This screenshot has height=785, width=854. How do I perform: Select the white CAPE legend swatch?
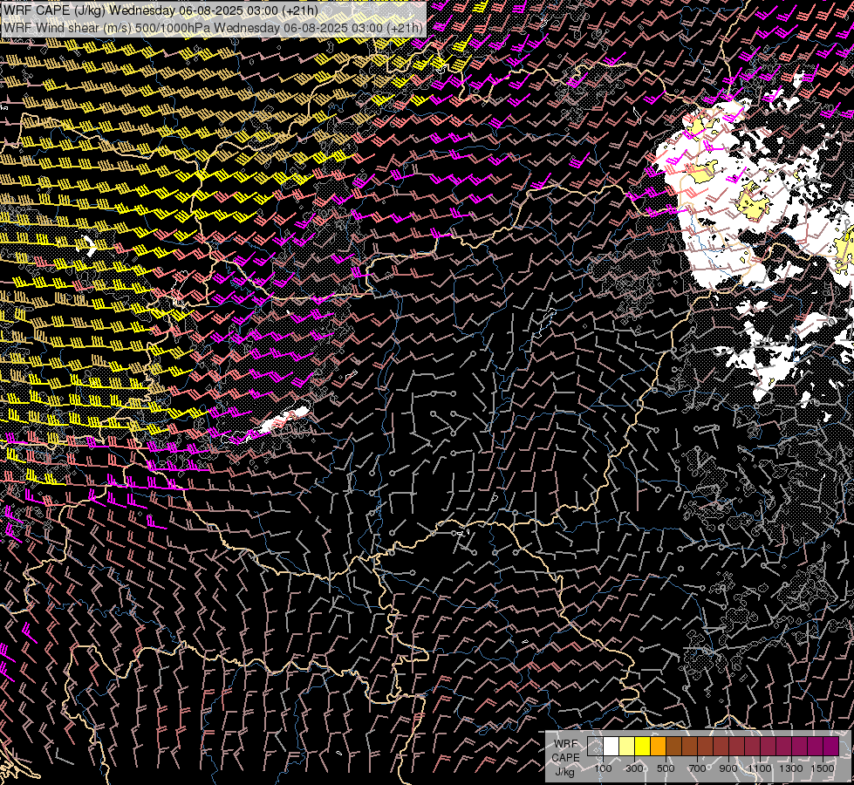tap(611, 746)
